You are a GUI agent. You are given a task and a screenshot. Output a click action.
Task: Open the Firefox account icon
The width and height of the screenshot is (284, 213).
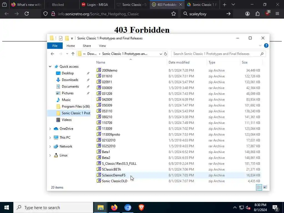pos(247,14)
